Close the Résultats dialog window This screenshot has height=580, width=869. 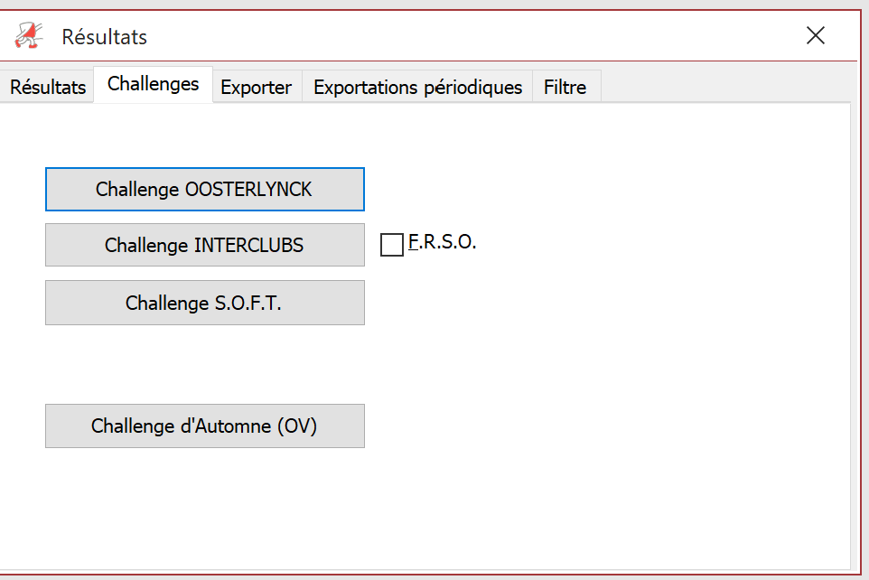click(815, 35)
